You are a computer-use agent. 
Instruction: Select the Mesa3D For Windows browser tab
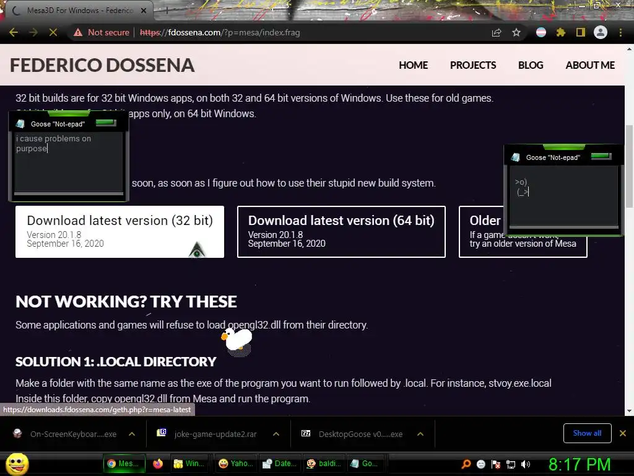pos(80,11)
